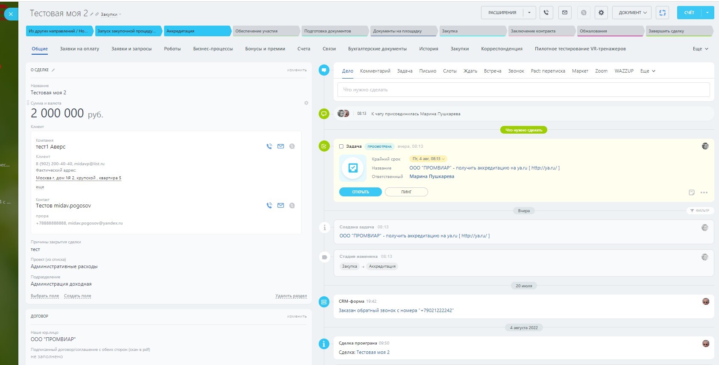Call contact Тестов midav.pogosov via phone icon

click(x=269, y=205)
